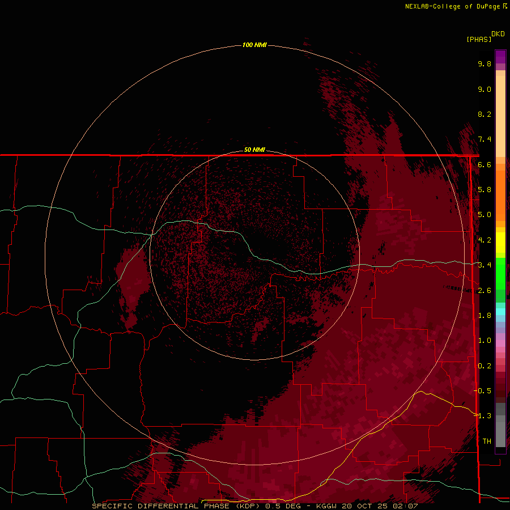Click the 1.8 value on the color scale
This screenshot has width=510, height=510.
point(484,316)
